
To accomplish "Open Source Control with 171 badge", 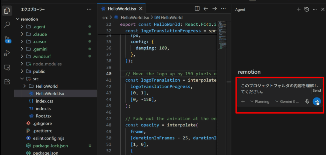I will [x=7, y=39].
